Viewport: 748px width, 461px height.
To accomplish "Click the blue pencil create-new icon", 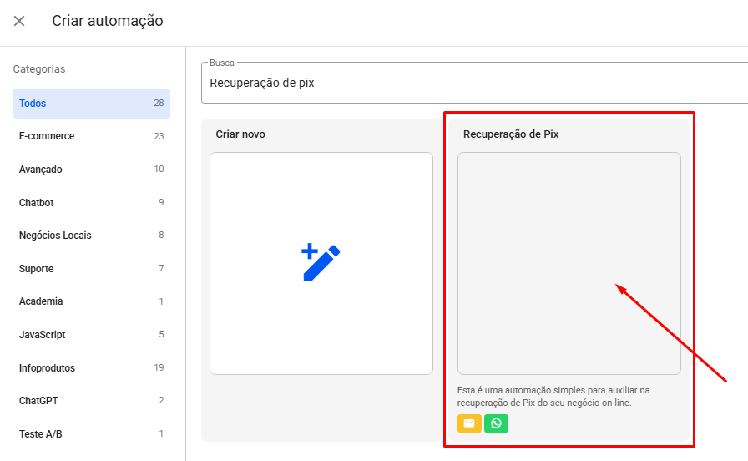I will point(321,262).
